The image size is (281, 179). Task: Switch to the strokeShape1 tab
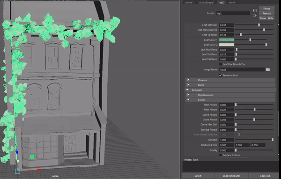point(207,2)
